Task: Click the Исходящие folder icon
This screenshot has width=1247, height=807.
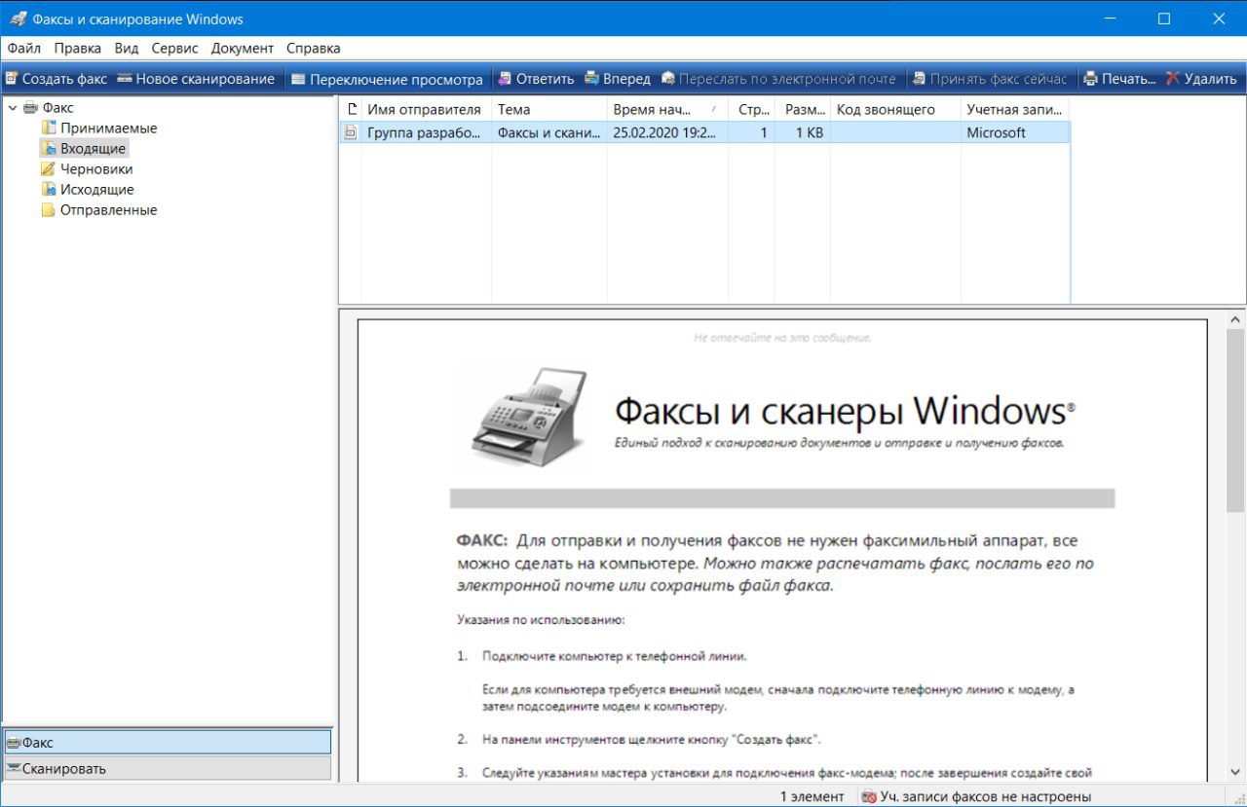Action: pos(49,189)
